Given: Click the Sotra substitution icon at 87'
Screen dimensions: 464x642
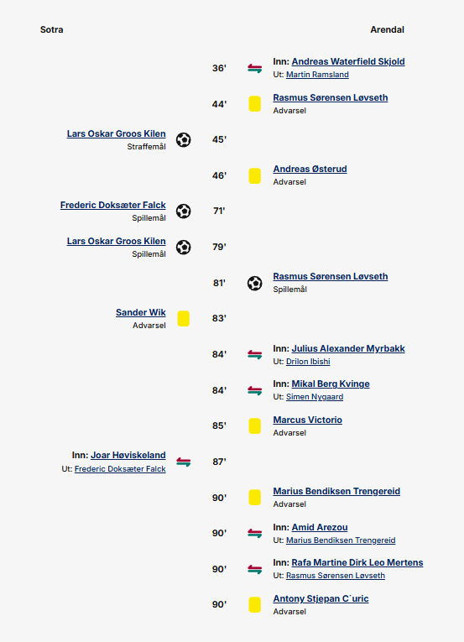Looking at the screenshot, I should (184, 462).
